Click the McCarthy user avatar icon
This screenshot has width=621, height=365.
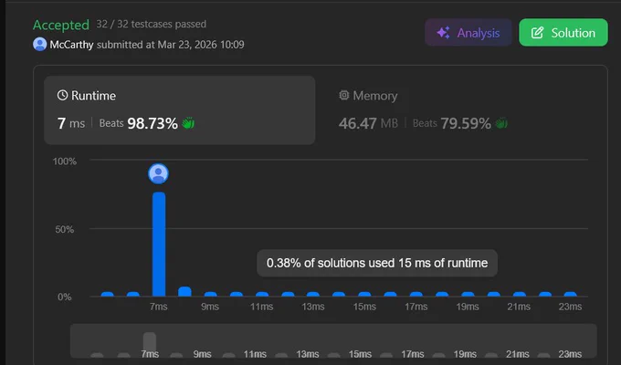pos(39,45)
